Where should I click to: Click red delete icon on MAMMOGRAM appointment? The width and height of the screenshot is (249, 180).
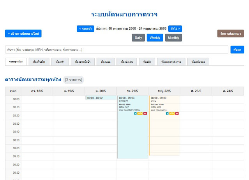click(x=145, y=113)
